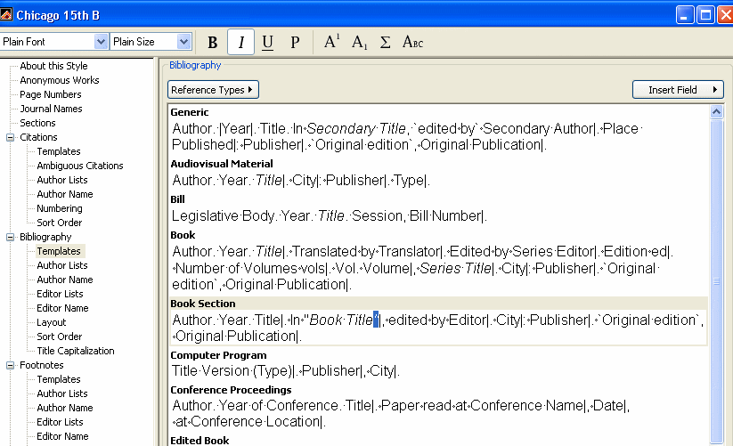733x446 pixels.
Task: Click the Bill template text
Action: click(330, 215)
